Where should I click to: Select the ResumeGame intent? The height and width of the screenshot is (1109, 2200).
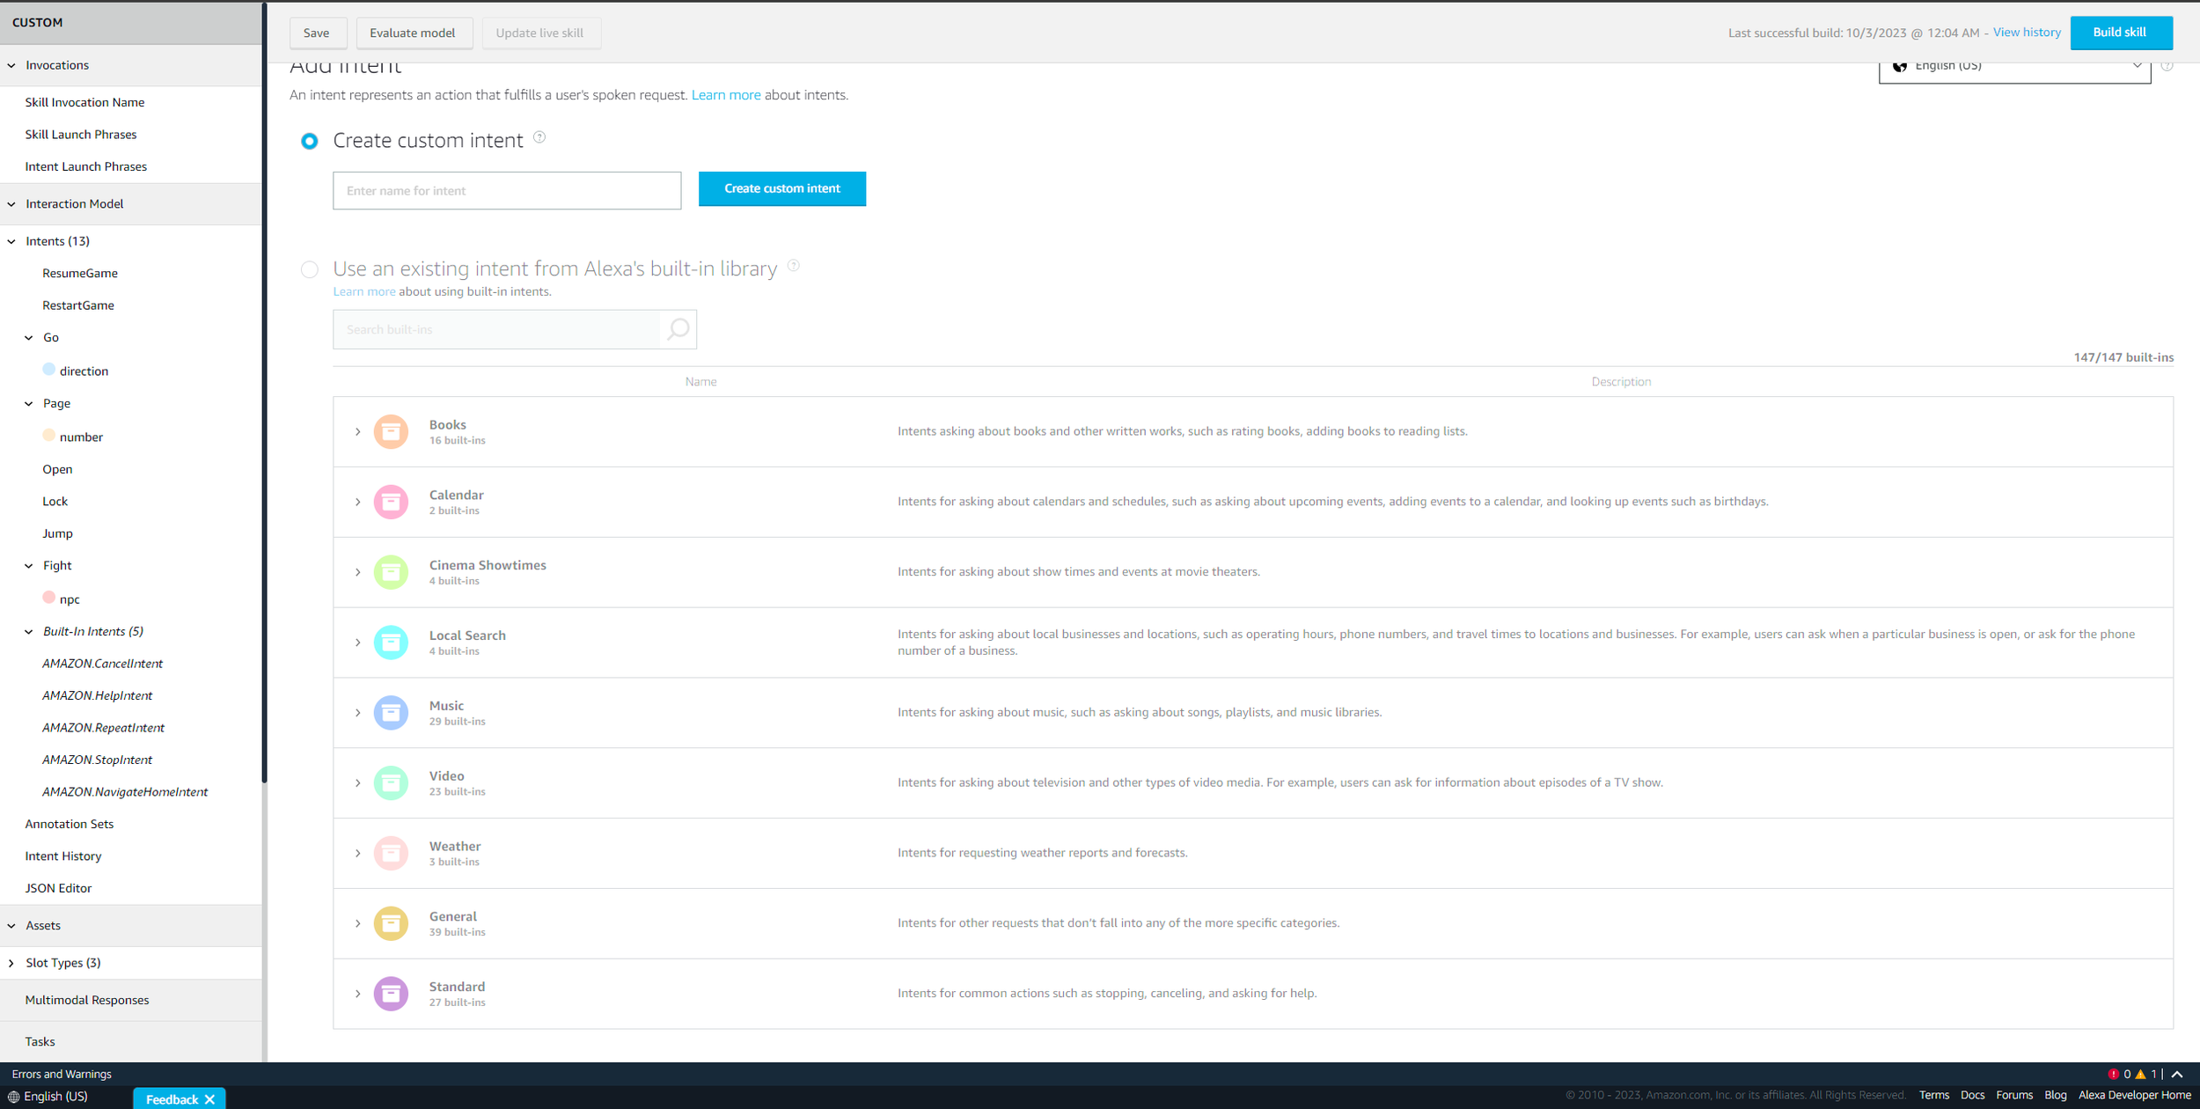[80, 274]
